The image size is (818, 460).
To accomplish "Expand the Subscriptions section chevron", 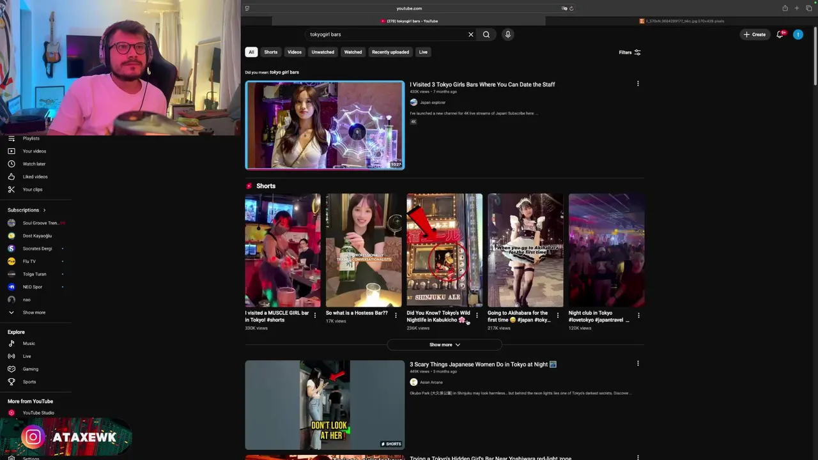I will [44, 210].
